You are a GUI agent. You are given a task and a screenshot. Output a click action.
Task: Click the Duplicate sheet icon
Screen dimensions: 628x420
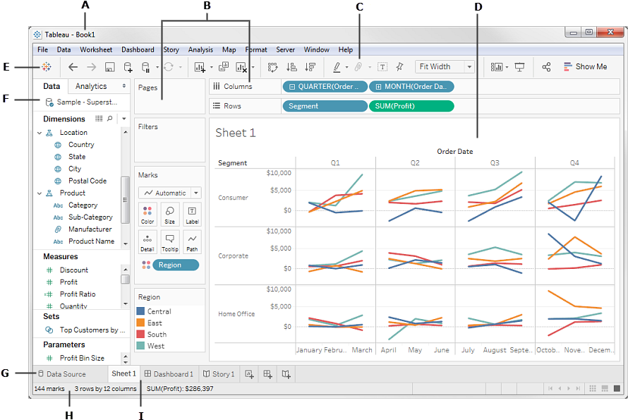tap(224, 66)
